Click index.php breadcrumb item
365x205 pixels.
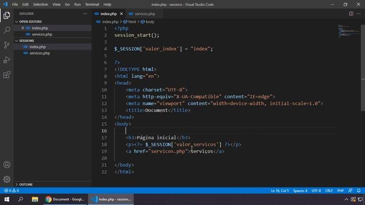coord(110,22)
